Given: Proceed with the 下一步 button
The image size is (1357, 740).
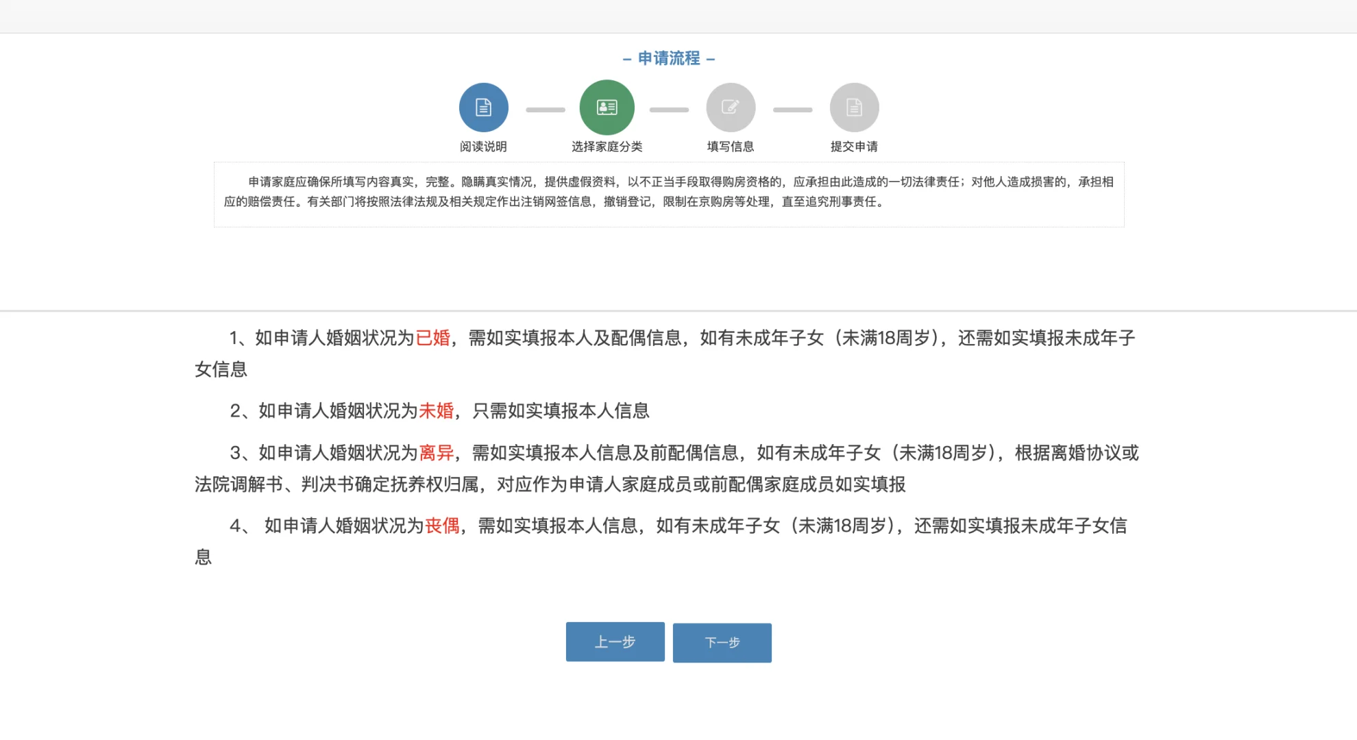Looking at the screenshot, I should tap(722, 643).
